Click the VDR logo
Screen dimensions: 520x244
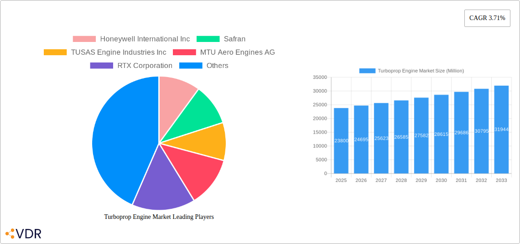pyautogui.click(x=24, y=234)
